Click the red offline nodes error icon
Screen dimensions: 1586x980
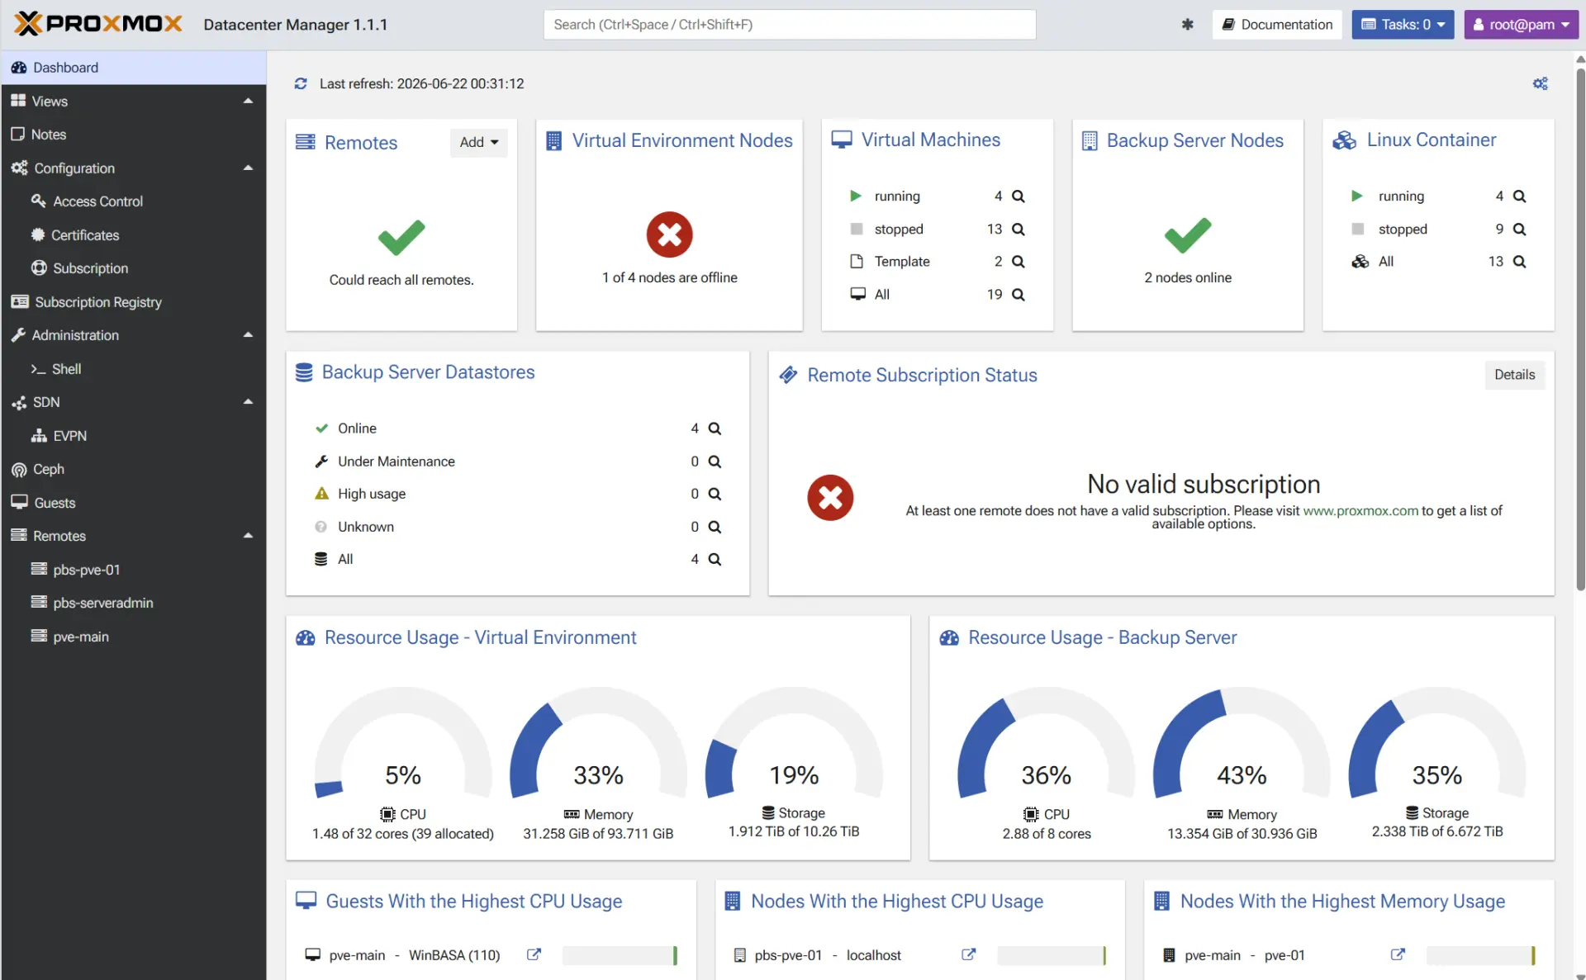pyautogui.click(x=669, y=234)
